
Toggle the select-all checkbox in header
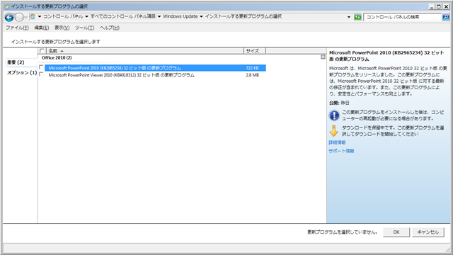point(42,51)
